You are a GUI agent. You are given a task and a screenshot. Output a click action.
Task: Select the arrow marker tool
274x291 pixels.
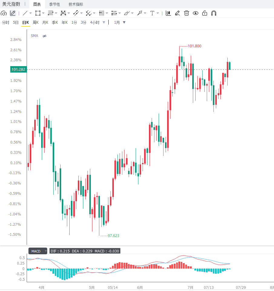tap(140, 13)
